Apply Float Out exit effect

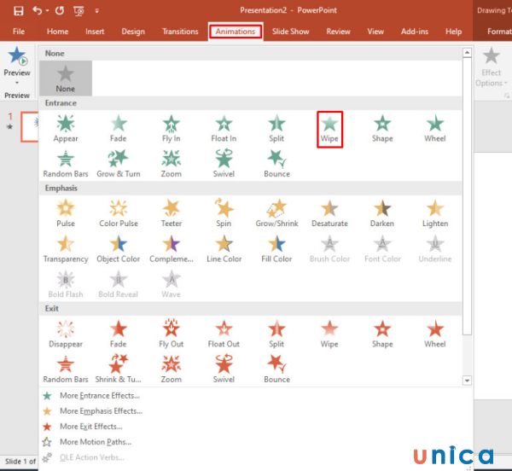tap(224, 334)
